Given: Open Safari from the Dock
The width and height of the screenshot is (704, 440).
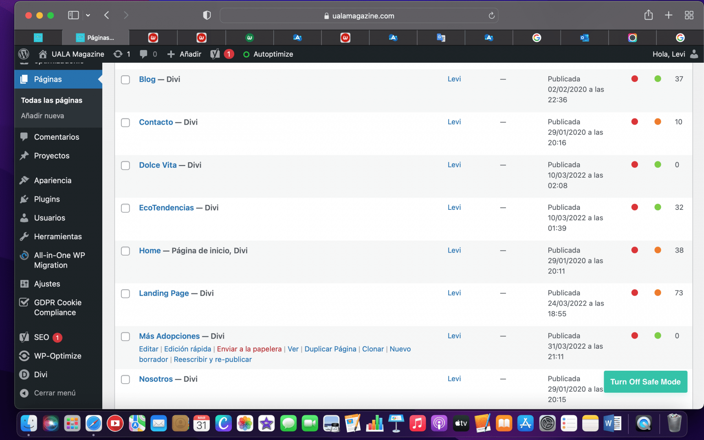Looking at the screenshot, I should point(94,424).
